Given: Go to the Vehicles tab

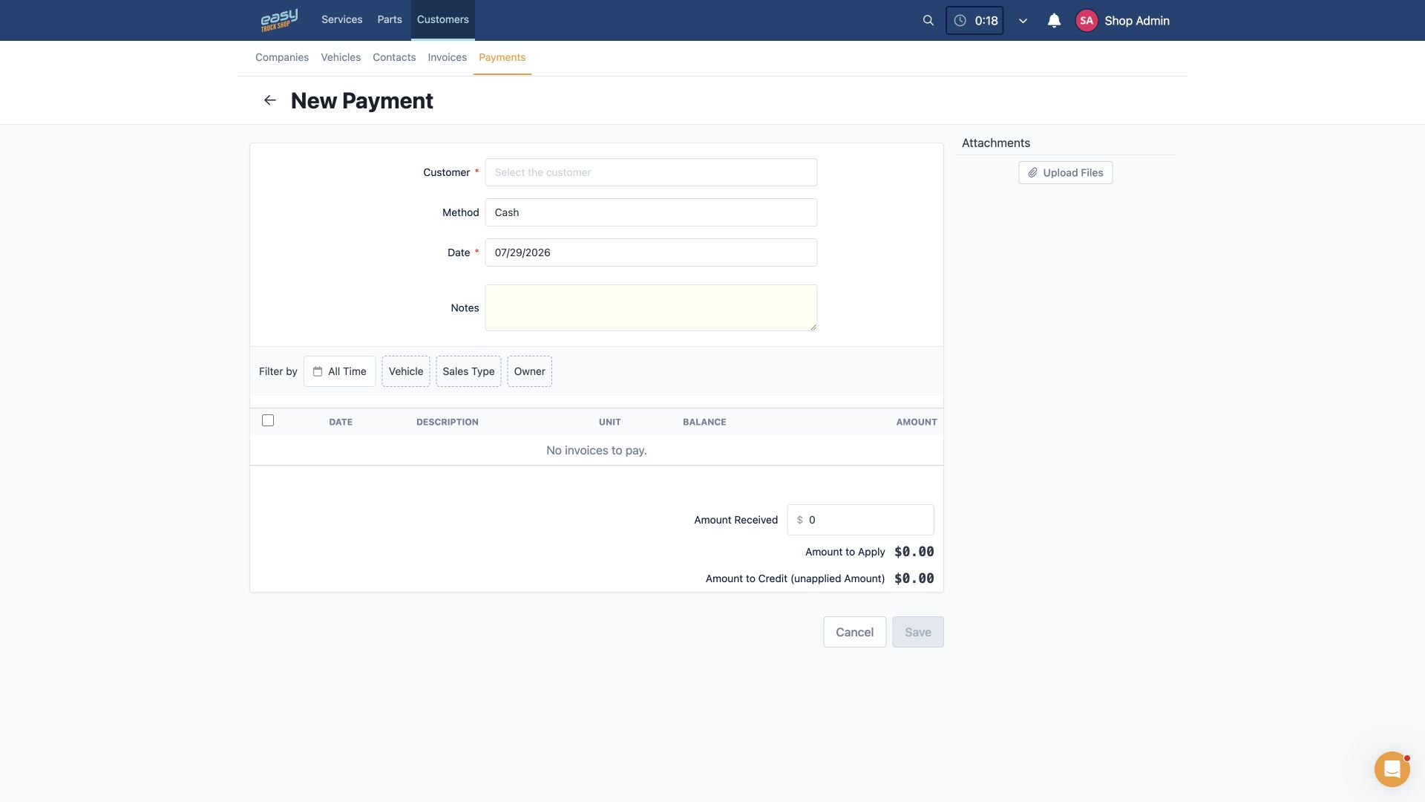Looking at the screenshot, I should pos(341,57).
